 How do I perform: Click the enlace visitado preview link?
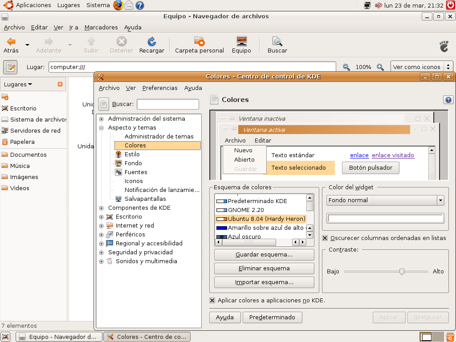coord(393,155)
